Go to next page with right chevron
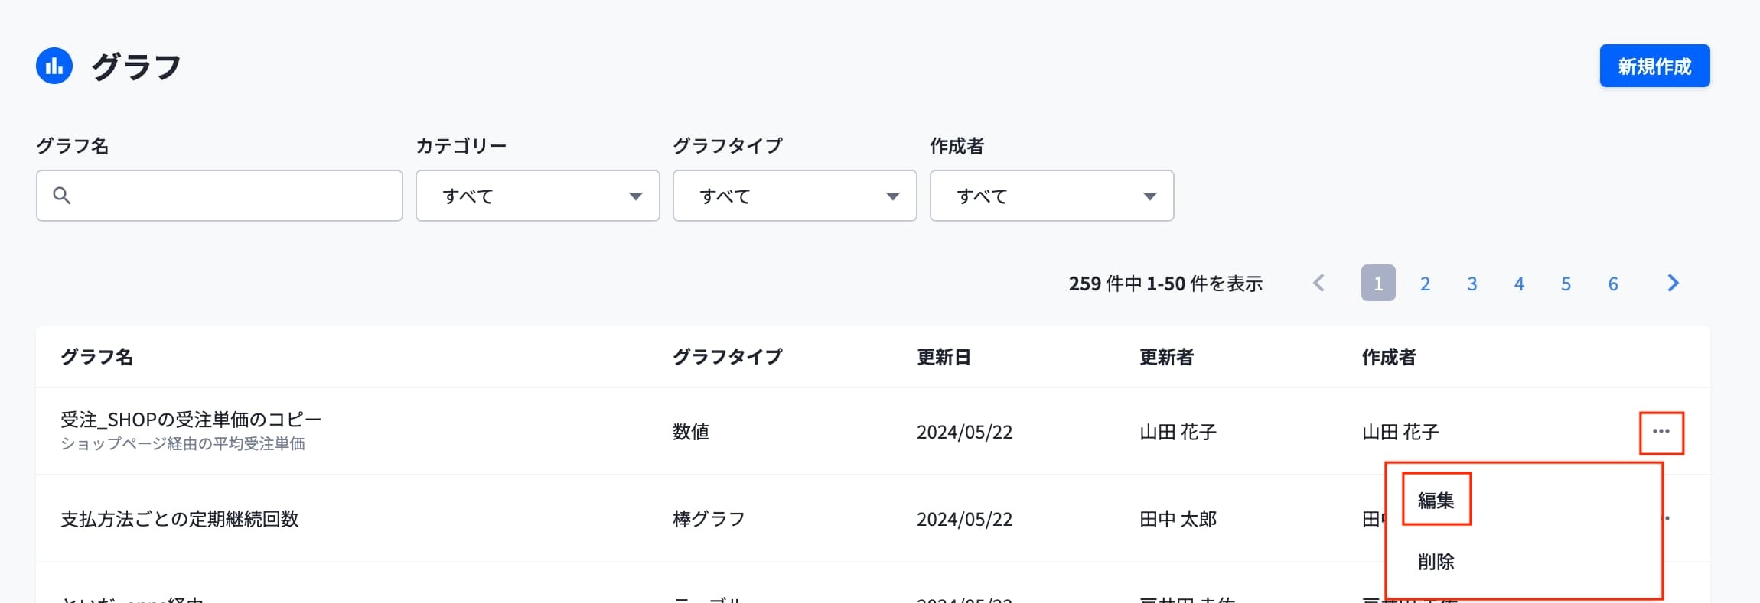Screen dimensions: 1760x603 click(x=1674, y=284)
